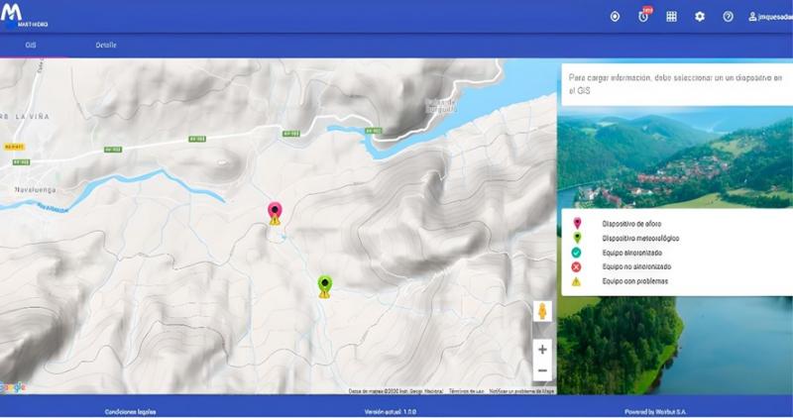
Task: Open the jmquesada user account menu
Action: [x=768, y=17]
